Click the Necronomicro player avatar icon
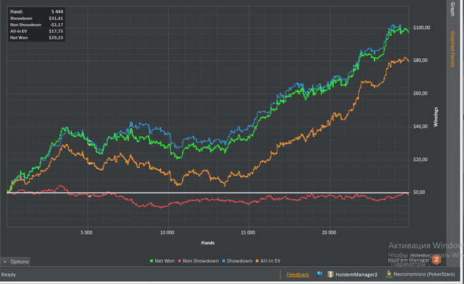Image resolution: width=464 pixels, height=284 pixels. click(389, 274)
